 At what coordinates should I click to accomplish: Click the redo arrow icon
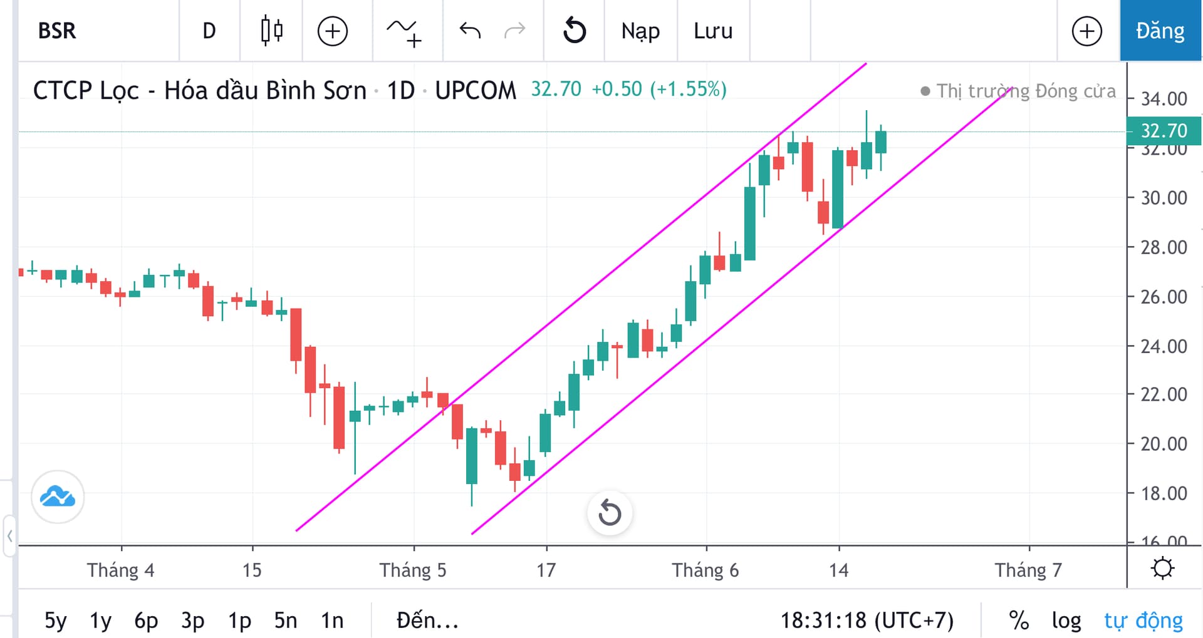pyautogui.click(x=514, y=31)
